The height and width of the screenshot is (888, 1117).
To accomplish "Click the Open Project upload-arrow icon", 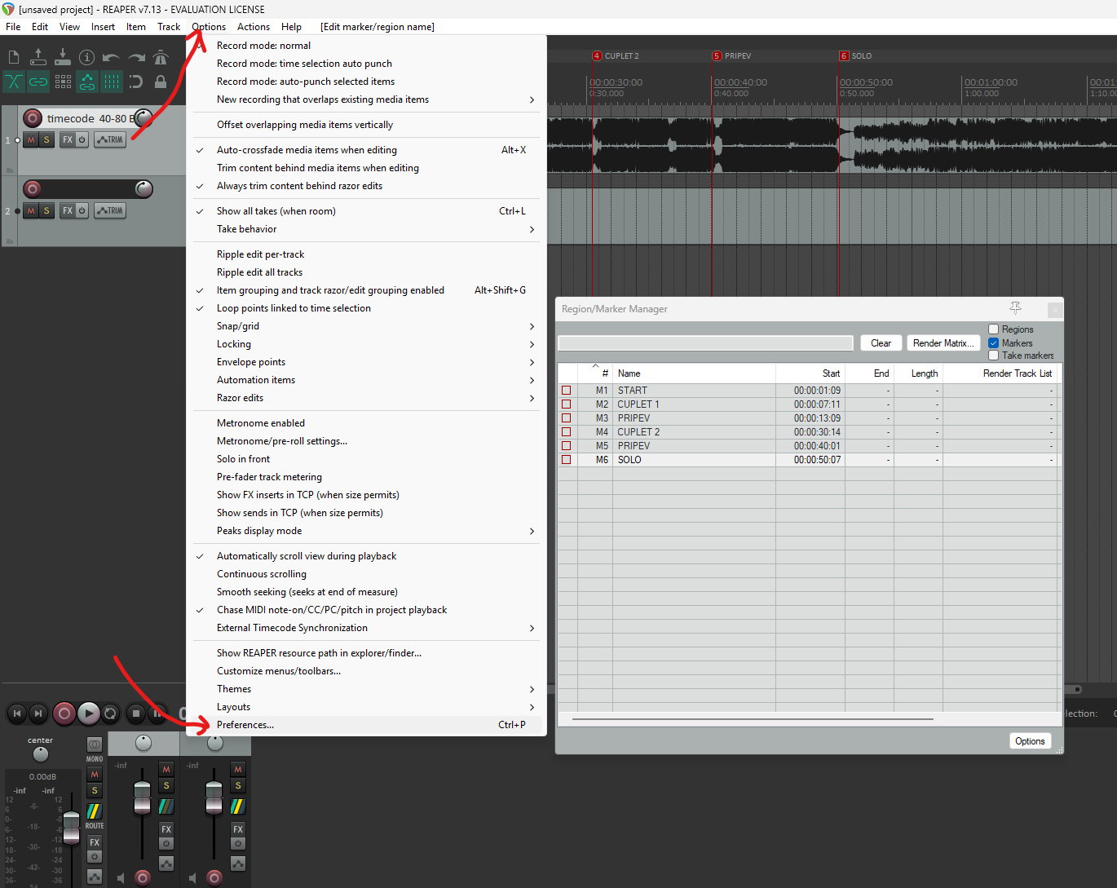I will point(38,56).
